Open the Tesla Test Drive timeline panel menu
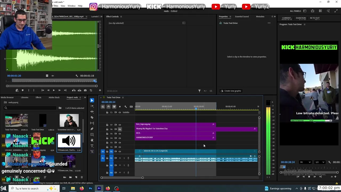 [x=123, y=97]
